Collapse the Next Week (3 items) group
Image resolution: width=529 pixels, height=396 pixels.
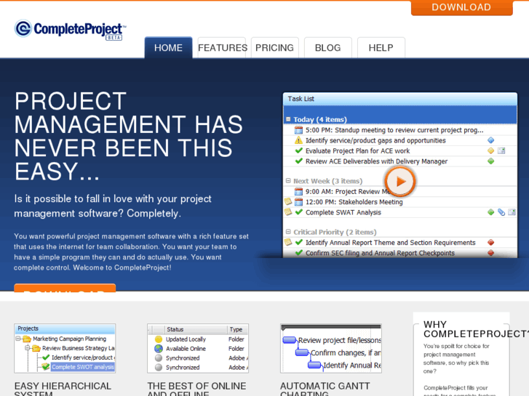(288, 181)
